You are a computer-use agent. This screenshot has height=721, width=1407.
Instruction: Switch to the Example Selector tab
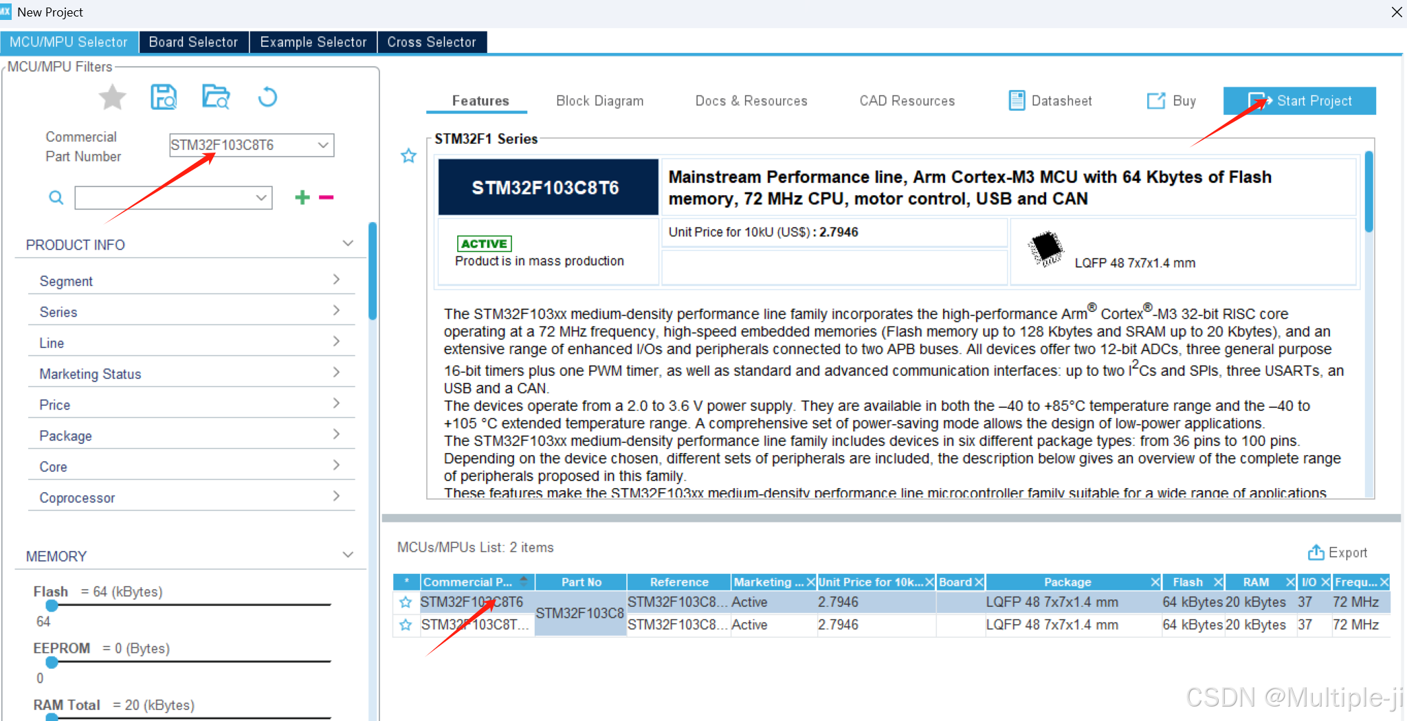click(x=313, y=42)
